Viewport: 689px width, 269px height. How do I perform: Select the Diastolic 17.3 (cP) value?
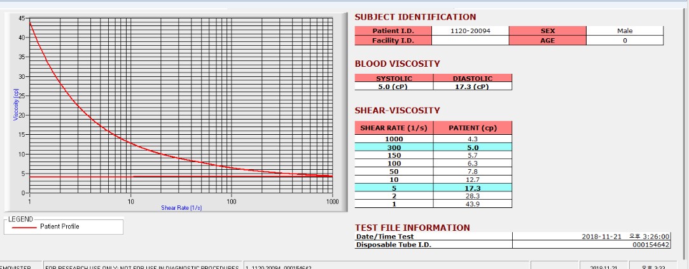coord(472,86)
